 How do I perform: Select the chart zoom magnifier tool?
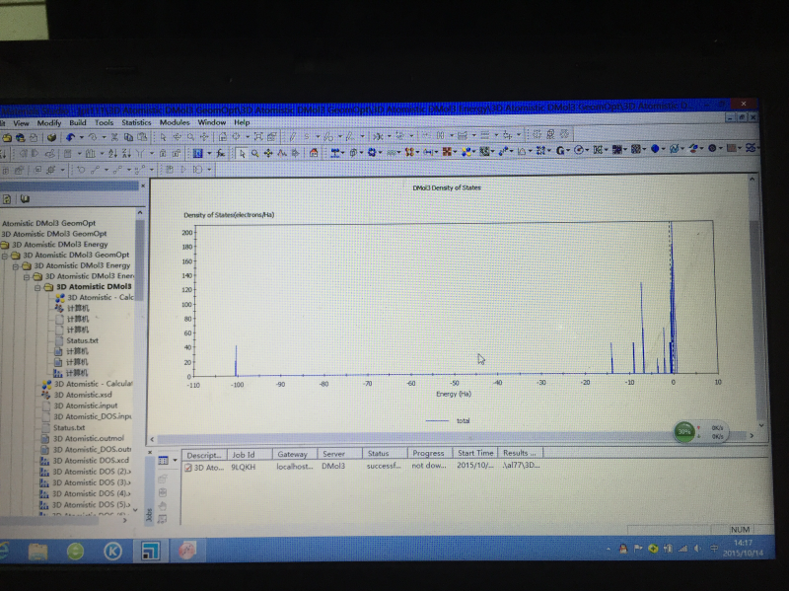(255, 153)
